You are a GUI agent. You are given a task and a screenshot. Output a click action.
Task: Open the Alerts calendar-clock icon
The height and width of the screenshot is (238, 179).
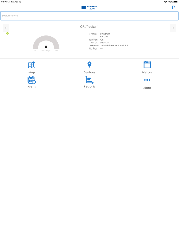pos(32,80)
